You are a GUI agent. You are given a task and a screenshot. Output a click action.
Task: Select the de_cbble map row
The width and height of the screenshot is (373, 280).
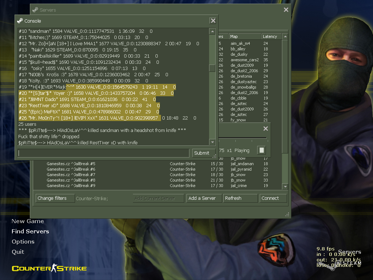pos(250,98)
